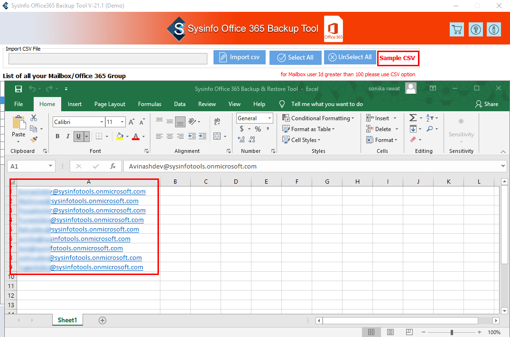Click the Excel Save icon
The width and height of the screenshot is (510, 337).
coord(19,89)
